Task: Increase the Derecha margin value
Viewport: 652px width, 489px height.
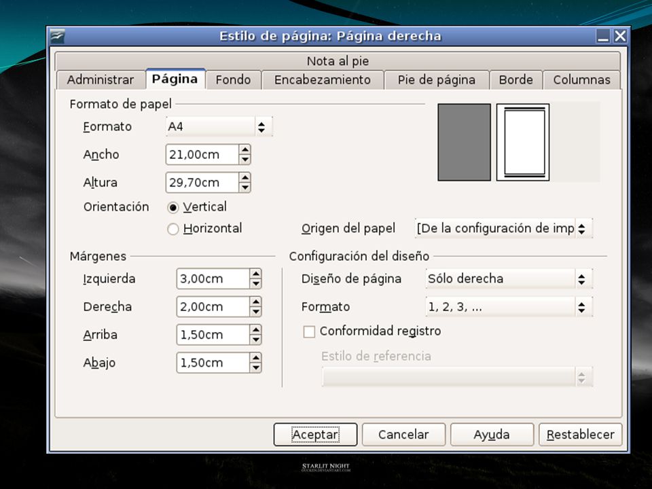Action: click(256, 302)
